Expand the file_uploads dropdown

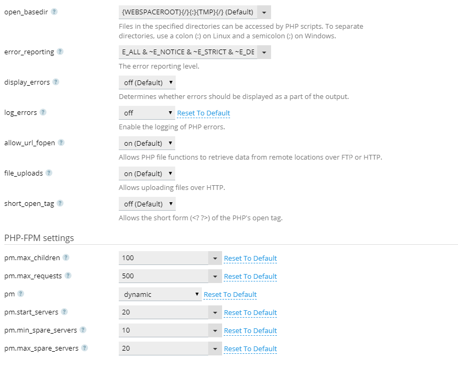click(147, 173)
